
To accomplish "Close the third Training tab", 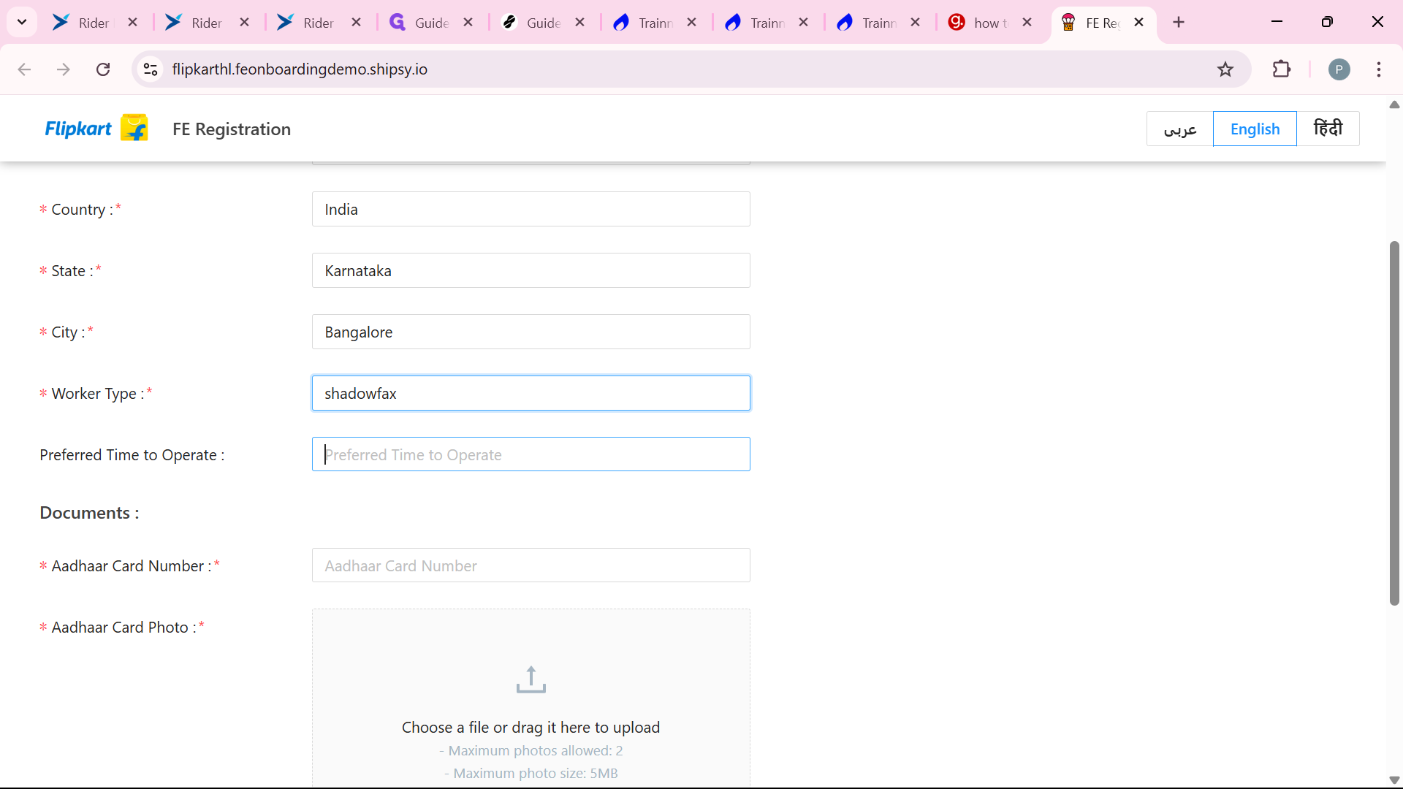I will (x=915, y=23).
